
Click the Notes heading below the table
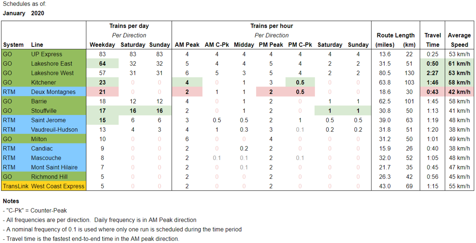pyautogui.click(x=11, y=201)
